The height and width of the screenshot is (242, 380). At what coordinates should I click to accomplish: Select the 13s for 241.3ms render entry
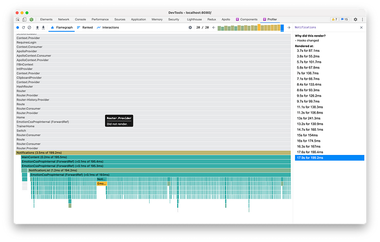click(x=308, y=118)
